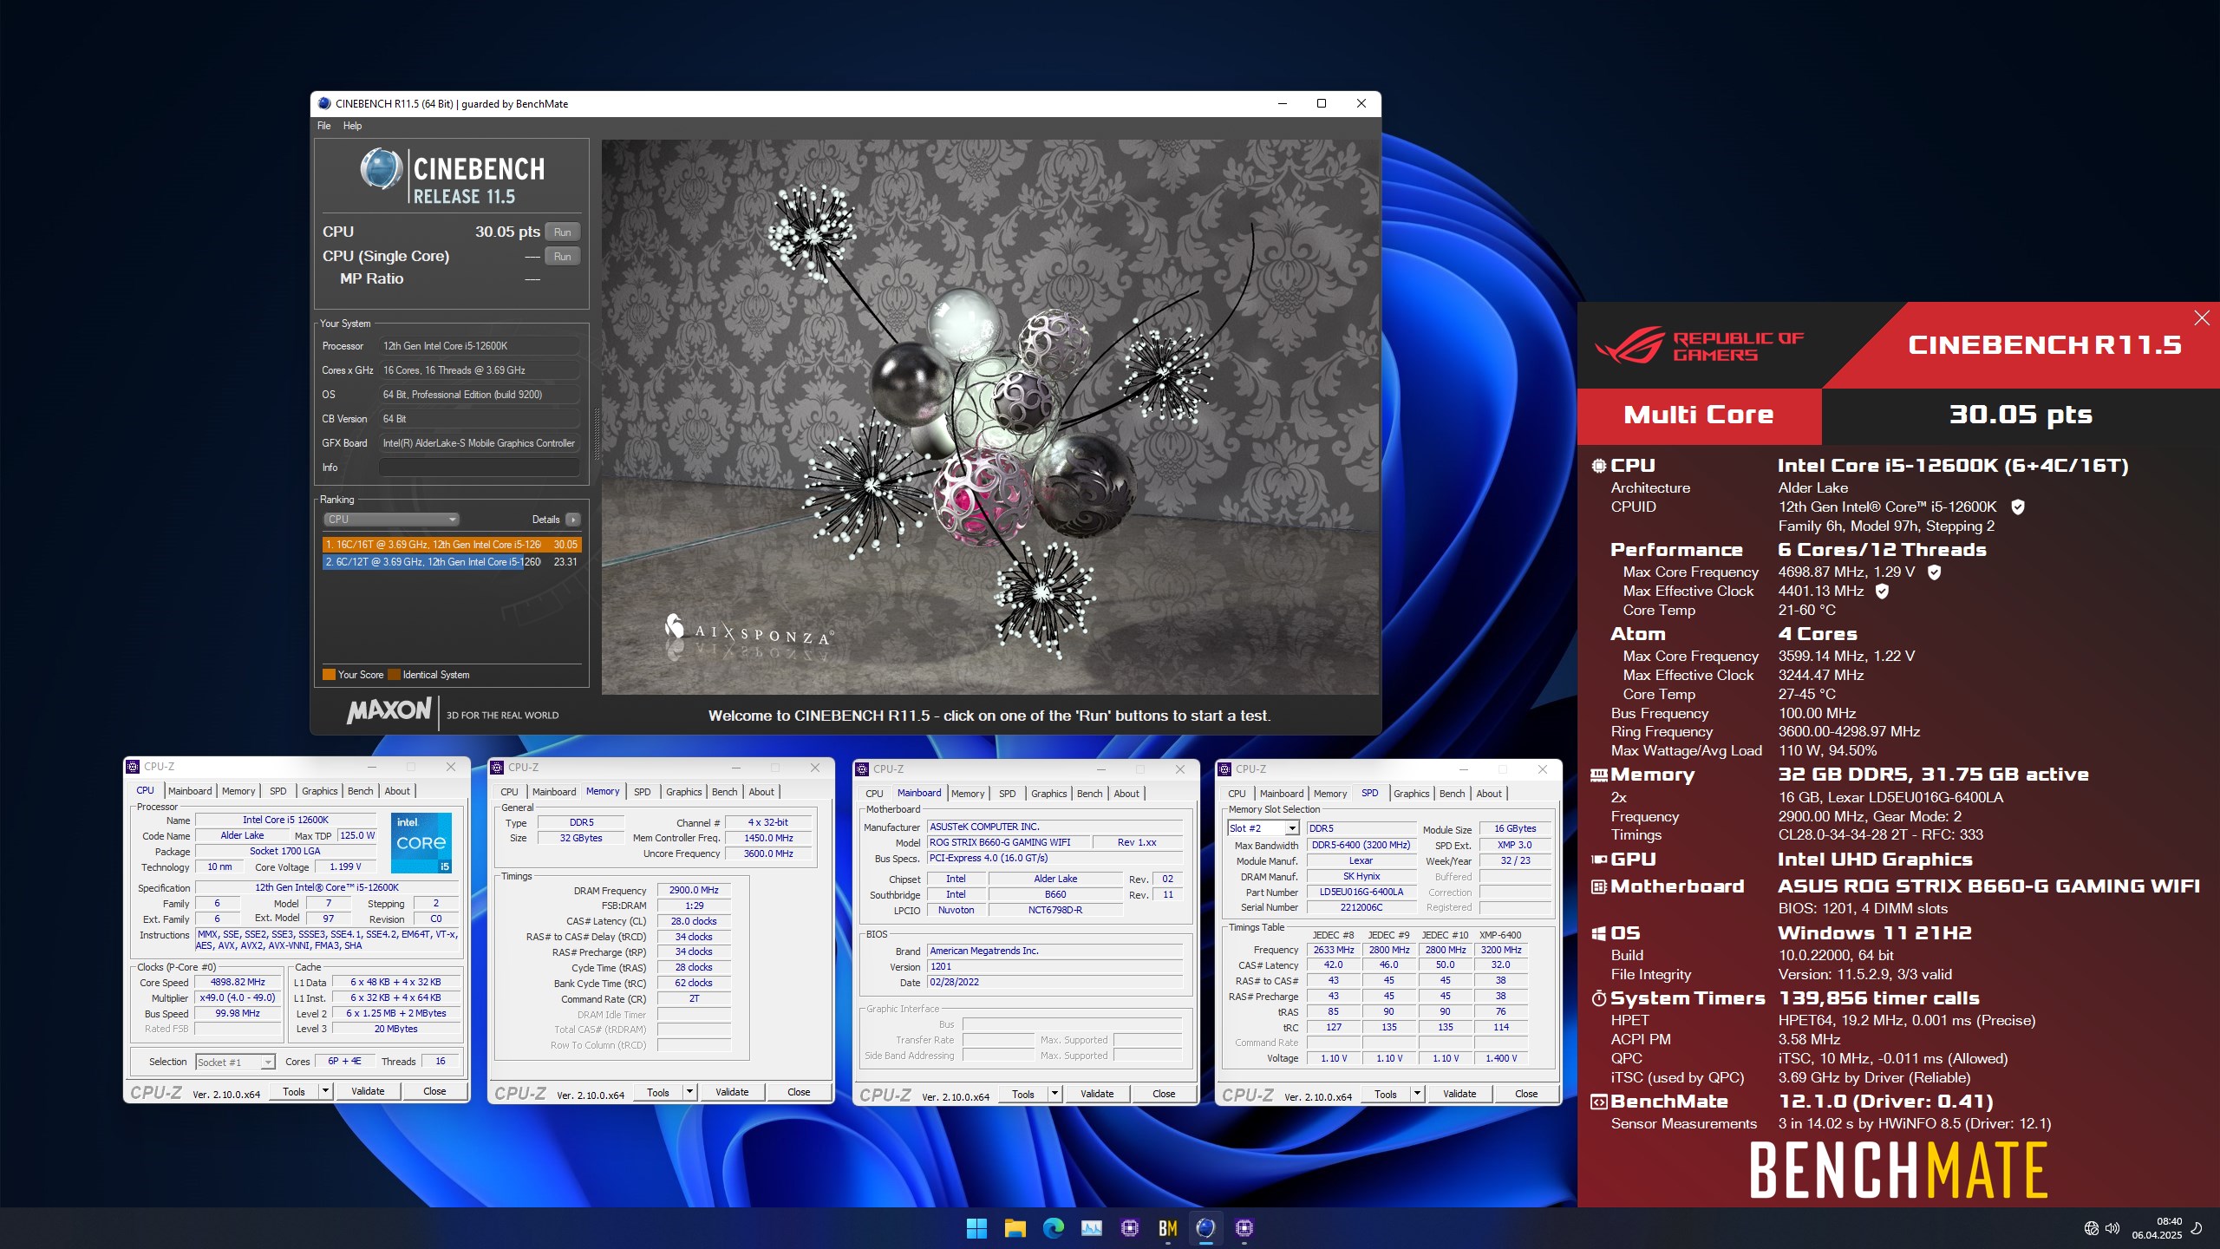The width and height of the screenshot is (2220, 1249).
Task: Click the CPUID verified shield icon
Action: [x=2017, y=507]
